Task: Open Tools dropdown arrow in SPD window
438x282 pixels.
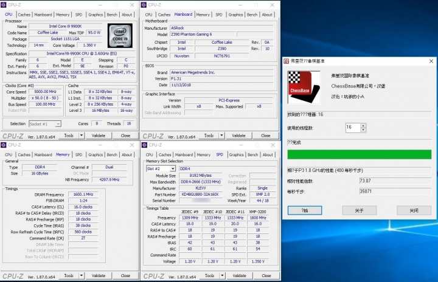Action: (222, 275)
